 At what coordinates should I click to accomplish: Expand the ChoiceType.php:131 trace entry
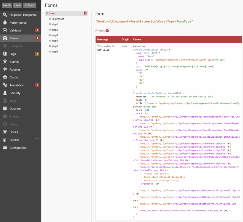tap(157, 120)
